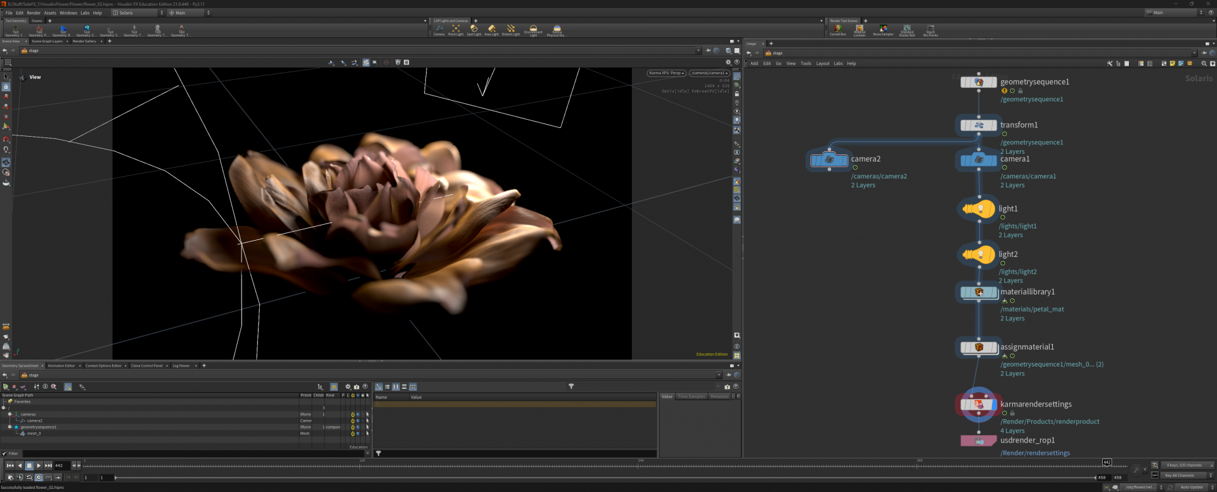Open the /cameras/camera1 camera dropdown
Viewport: 1217px width, 492px height.
click(709, 73)
